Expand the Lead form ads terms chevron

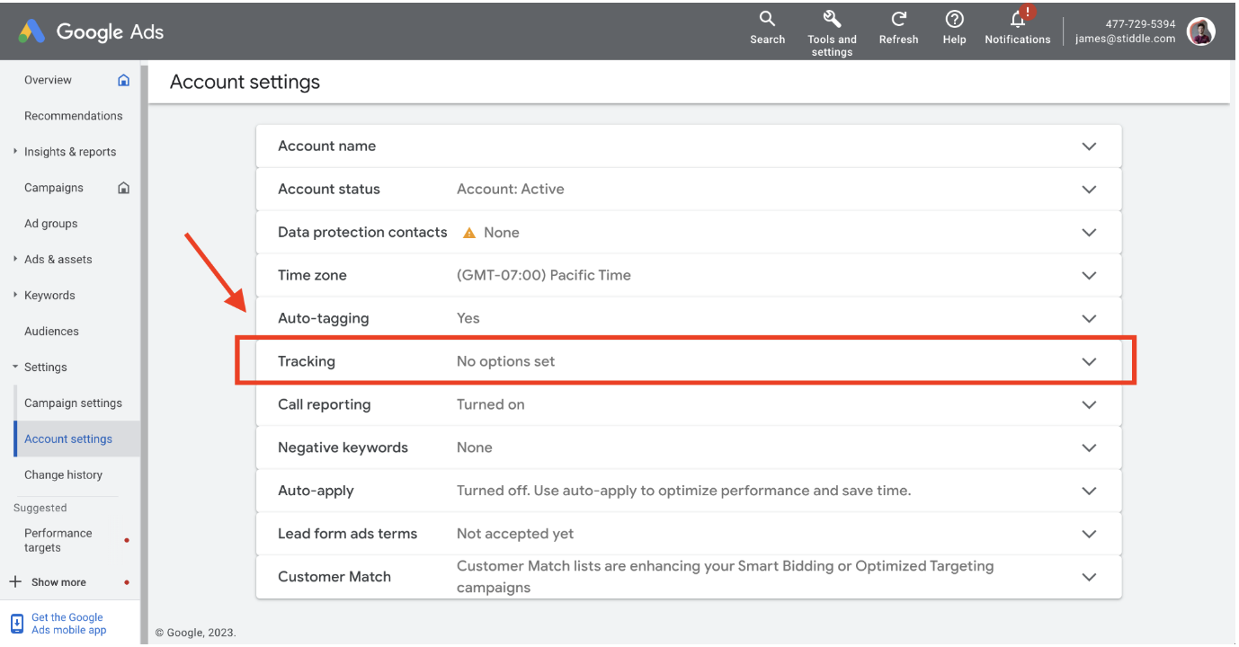(x=1089, y=535)
